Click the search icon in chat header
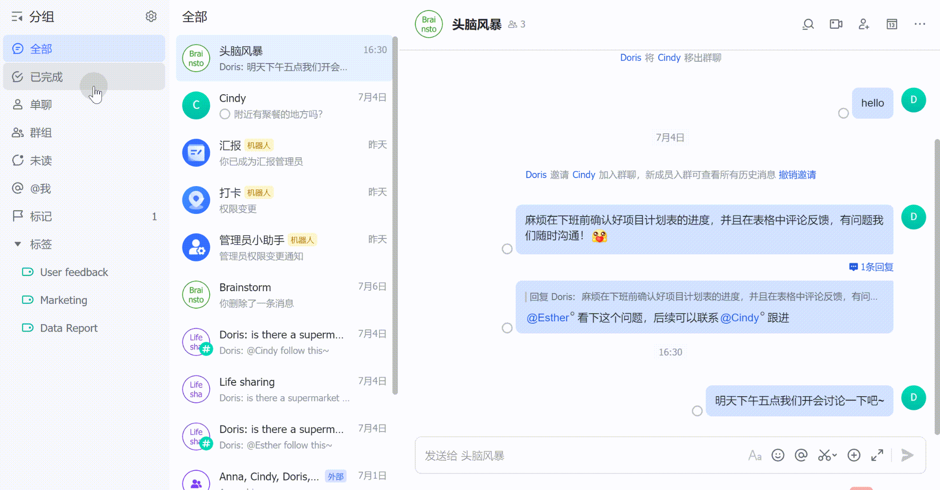940x490 pixels. [x=808, y=24]
